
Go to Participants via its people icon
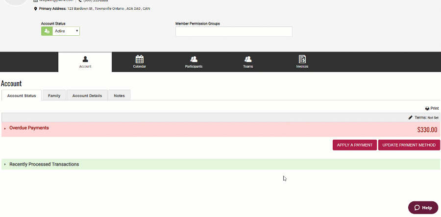(x=194, y=59)
